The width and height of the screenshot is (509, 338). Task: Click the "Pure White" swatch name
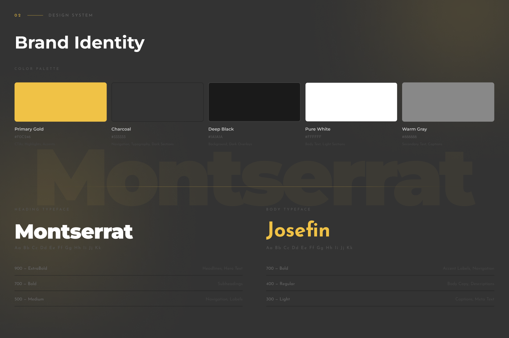pos(318,129)
